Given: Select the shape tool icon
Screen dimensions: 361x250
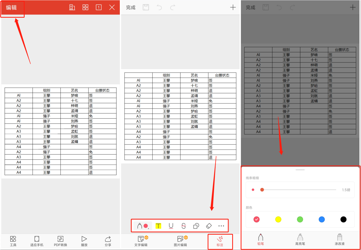Looking at the screenshot, I should click(196, 226).
